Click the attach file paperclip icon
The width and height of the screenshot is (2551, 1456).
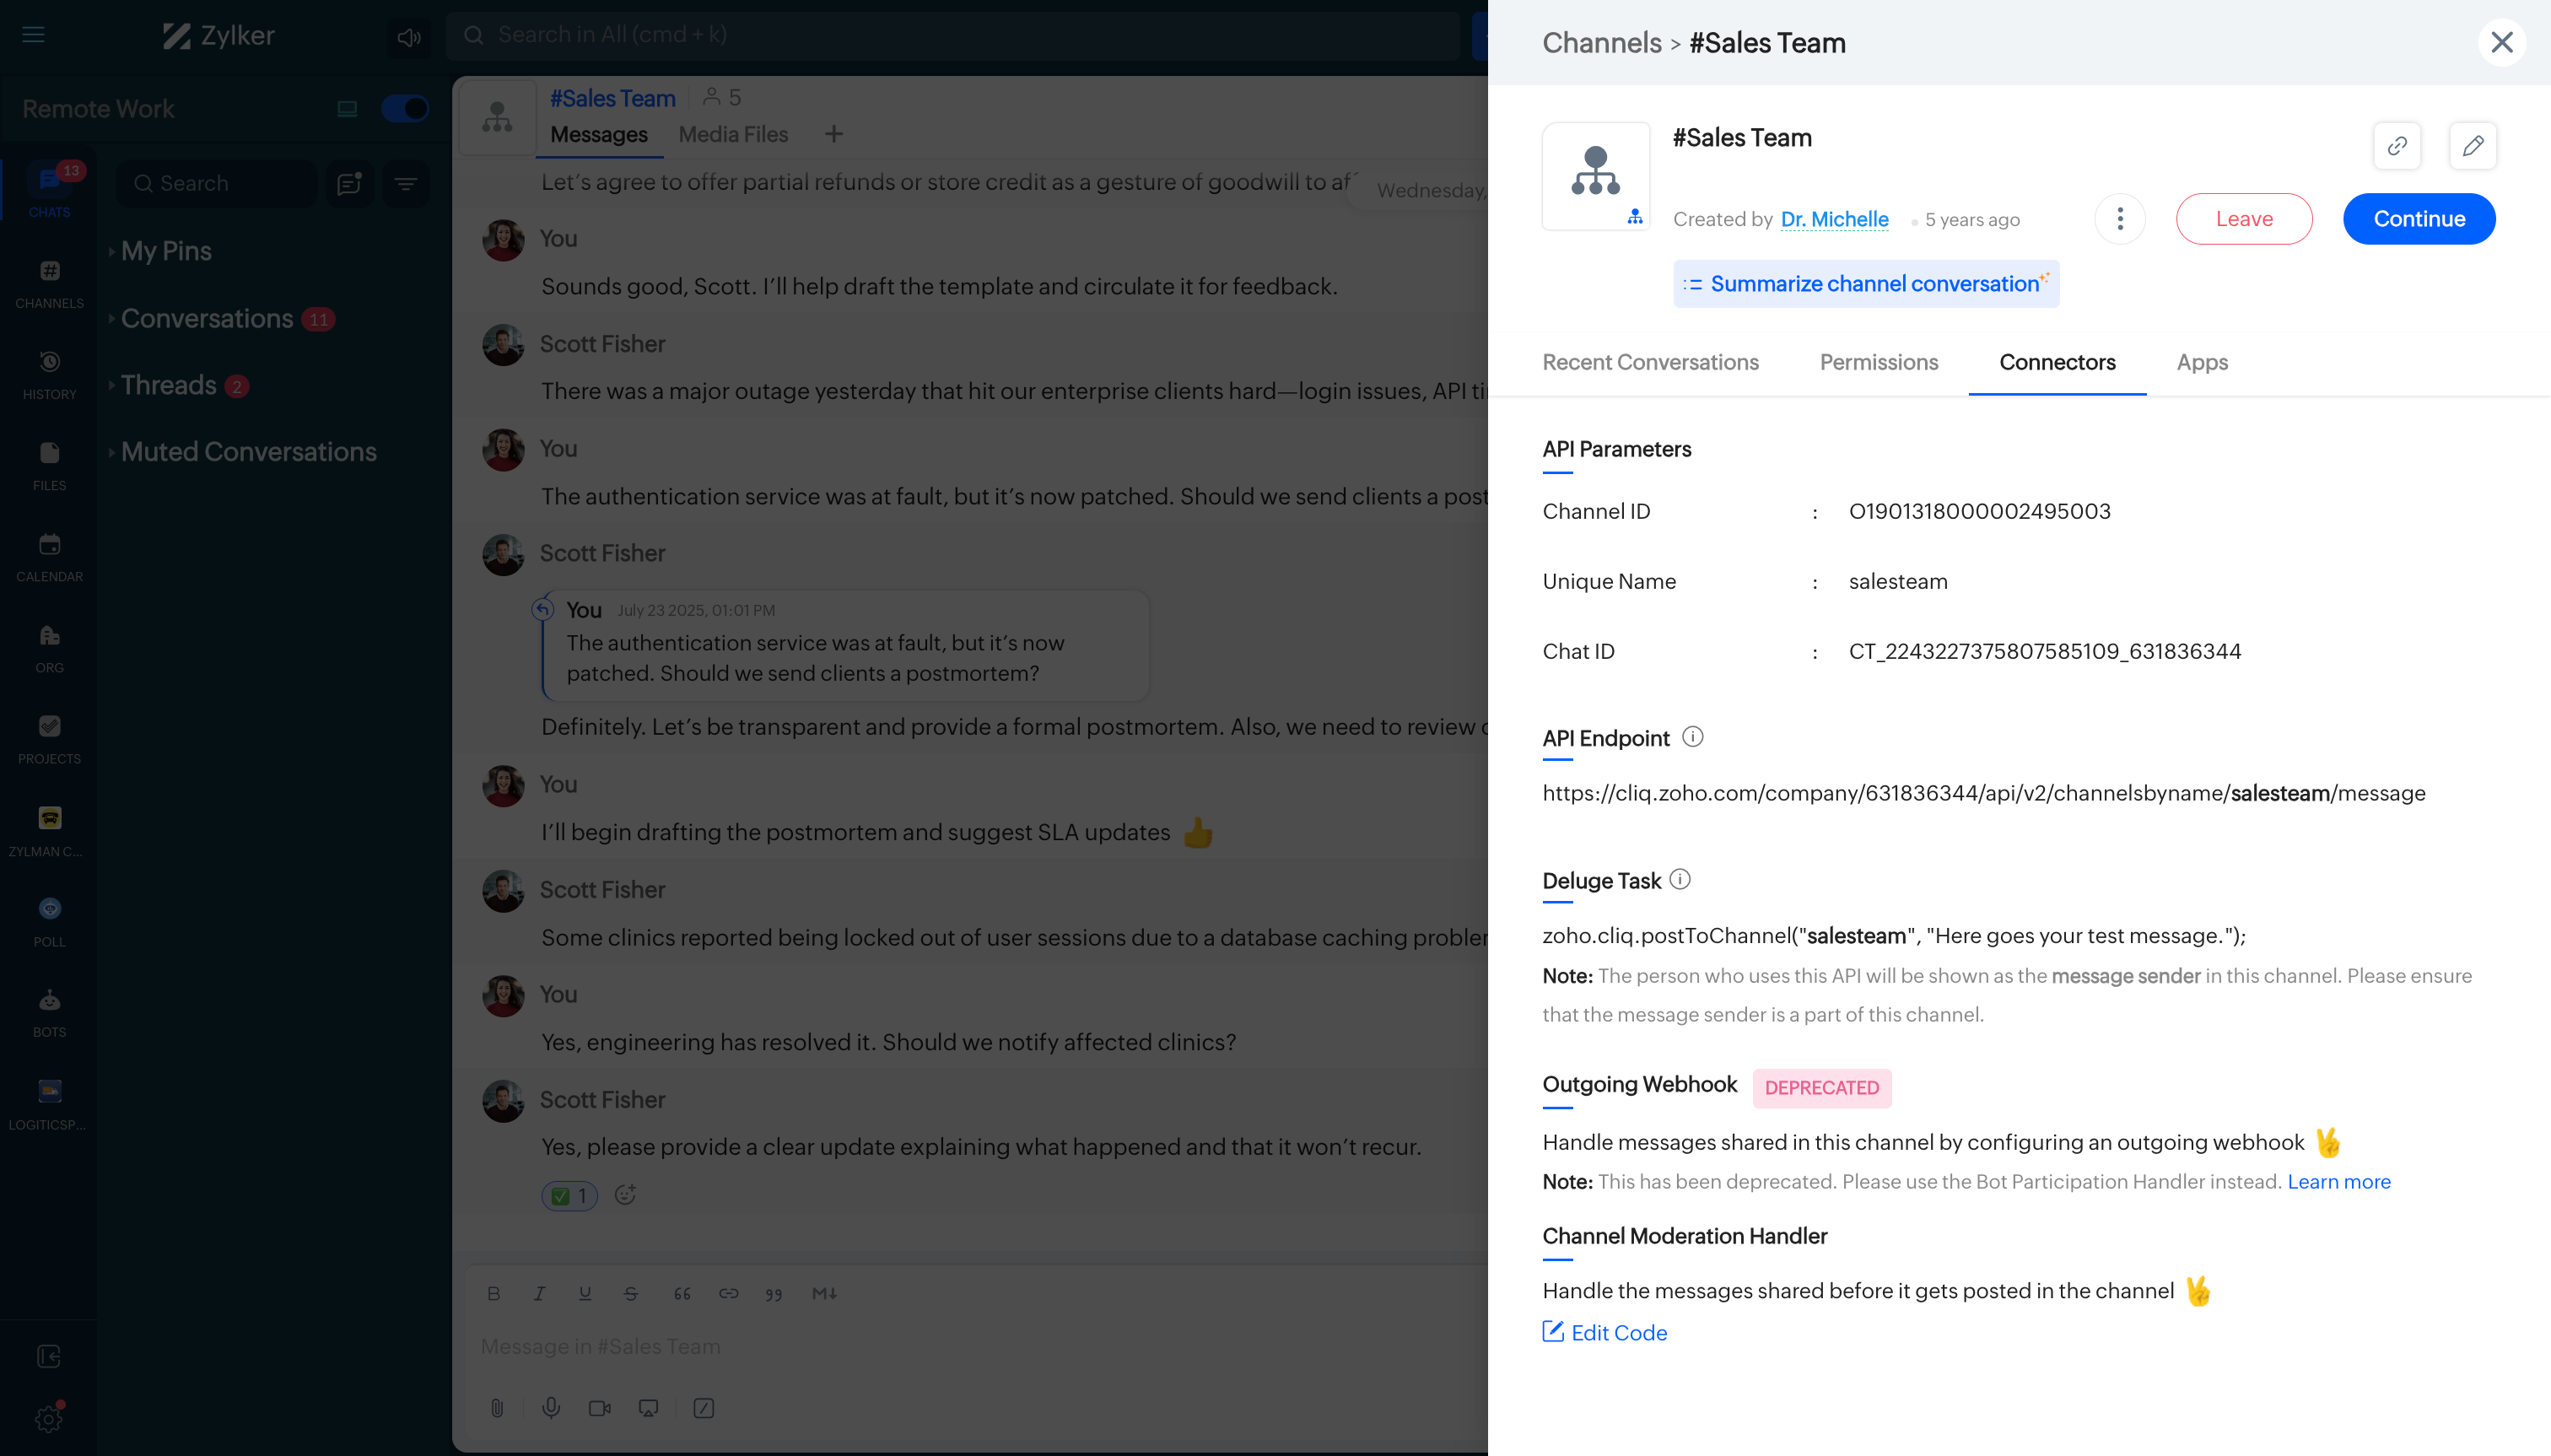coord(496,1408)
